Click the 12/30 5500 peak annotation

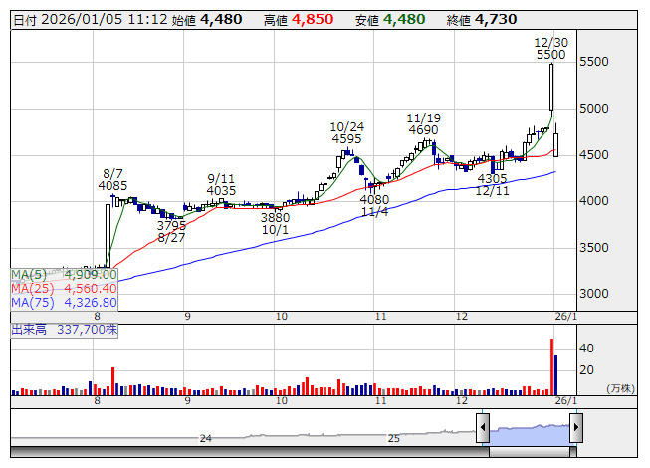pos(550,49)
